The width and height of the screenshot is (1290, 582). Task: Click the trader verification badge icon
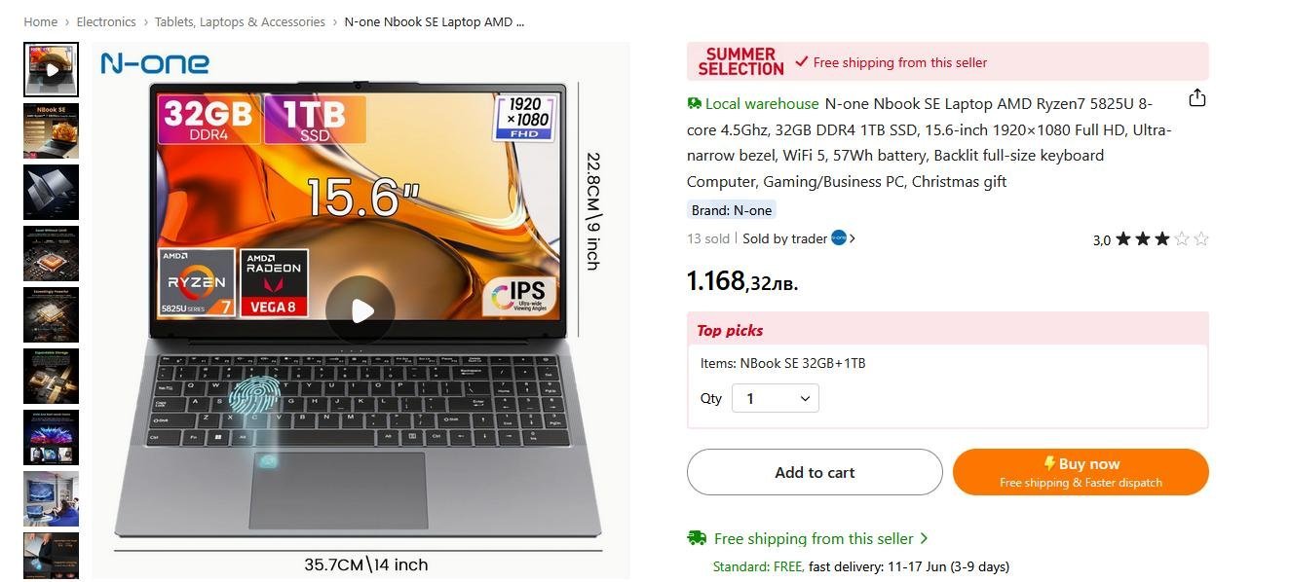pos(839,237)
